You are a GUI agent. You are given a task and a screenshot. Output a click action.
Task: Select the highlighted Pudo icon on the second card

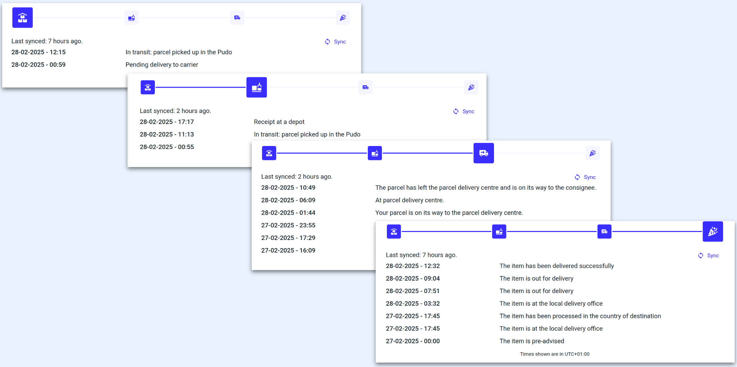coord(256,87)
